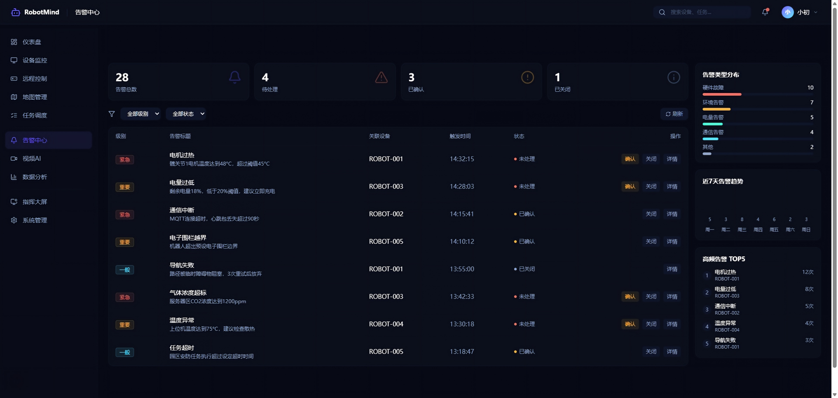
Task: Click the 系统管理 gear icon
Action: [x=14, y=220]
